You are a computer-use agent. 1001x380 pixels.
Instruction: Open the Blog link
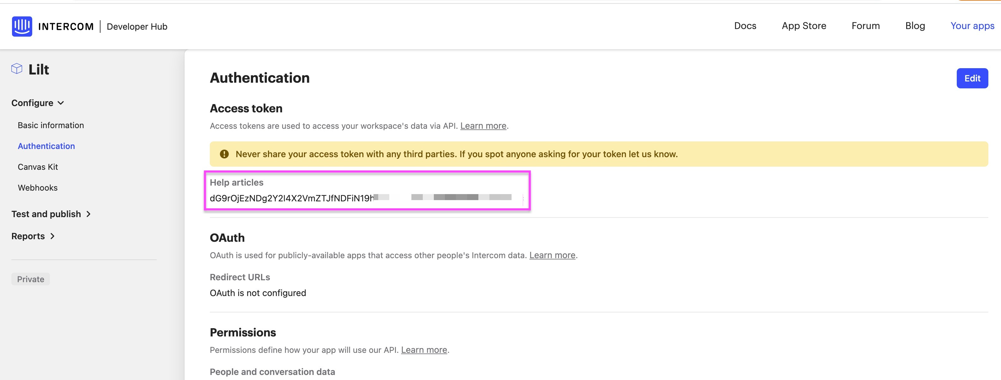(915, 26)
